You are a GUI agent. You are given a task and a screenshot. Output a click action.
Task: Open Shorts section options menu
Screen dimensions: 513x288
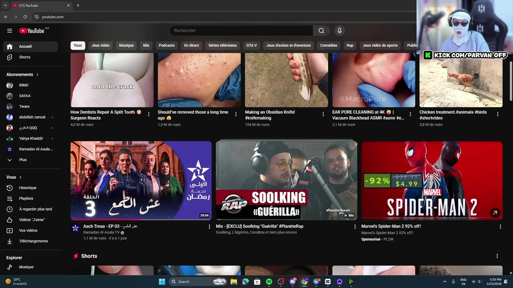tap(497, 256)
